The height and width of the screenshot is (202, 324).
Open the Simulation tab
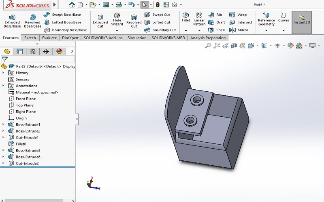click(137, 38)
